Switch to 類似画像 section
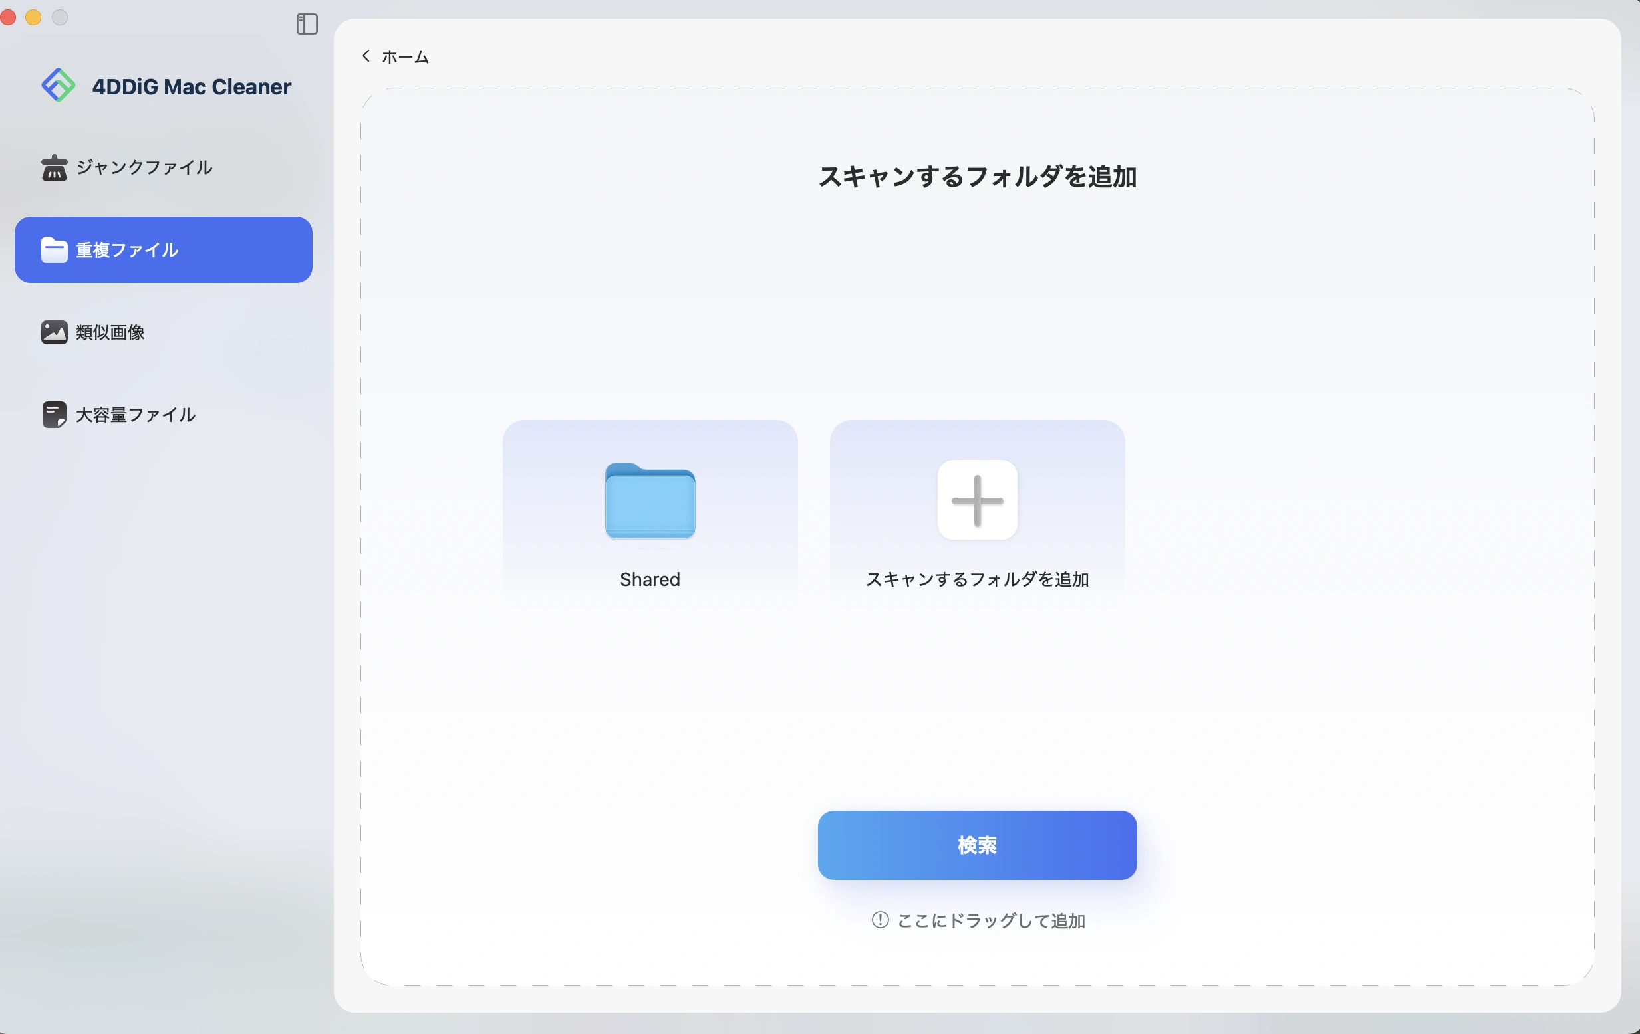1640x1034 pixels. pyautogui.click(x=164, y=332)
